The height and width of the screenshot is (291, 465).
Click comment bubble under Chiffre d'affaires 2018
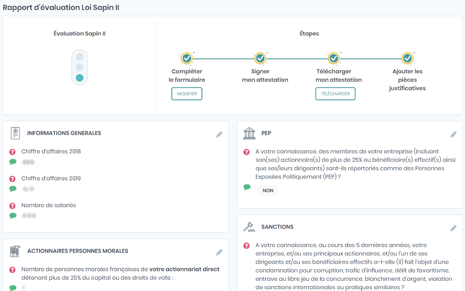pos(13,162)
